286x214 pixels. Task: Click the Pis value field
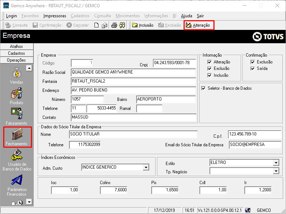pyautogui.click(x=165, y=190)
